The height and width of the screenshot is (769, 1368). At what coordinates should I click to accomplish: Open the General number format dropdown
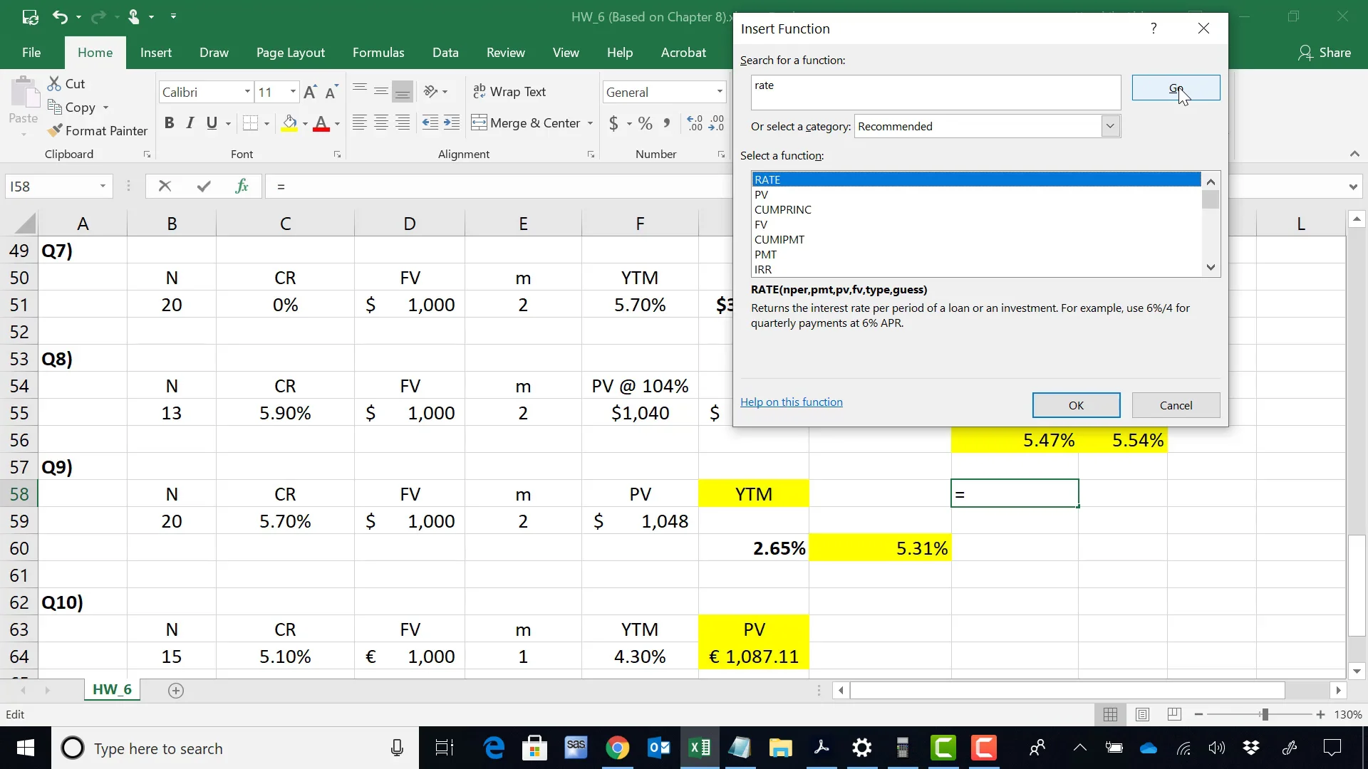pyautogui.click(x=719, y=92)
